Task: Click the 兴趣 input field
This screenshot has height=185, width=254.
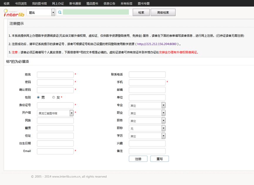Action: [x=147, y=143]
